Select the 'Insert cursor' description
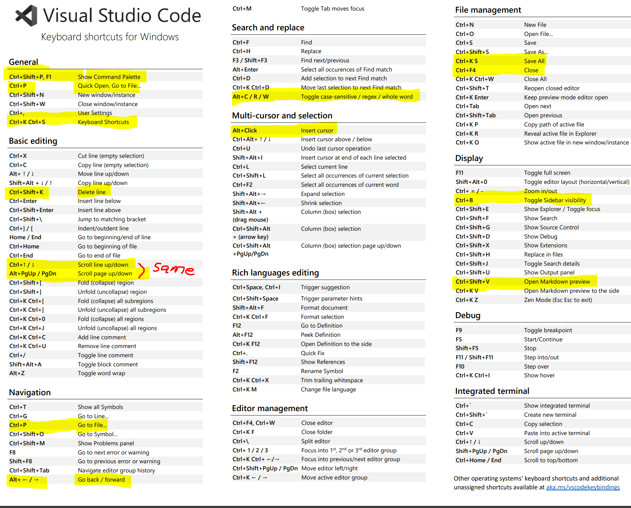 (x=317, y=130)
